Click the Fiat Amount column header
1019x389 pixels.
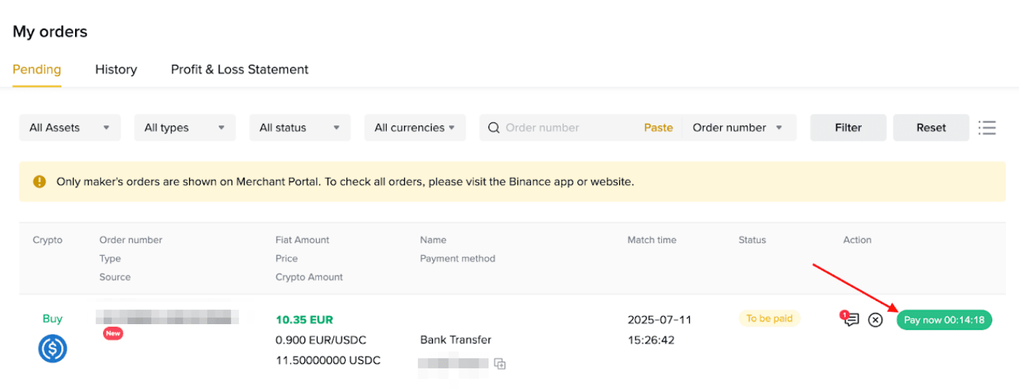[302, 240]
